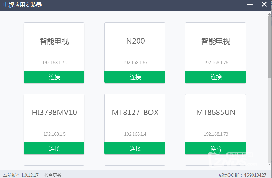Connect to the MT8685UN device

216,148
